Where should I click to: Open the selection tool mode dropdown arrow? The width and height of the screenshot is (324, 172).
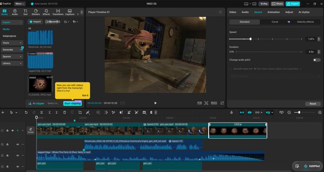[x=16, y=112]
